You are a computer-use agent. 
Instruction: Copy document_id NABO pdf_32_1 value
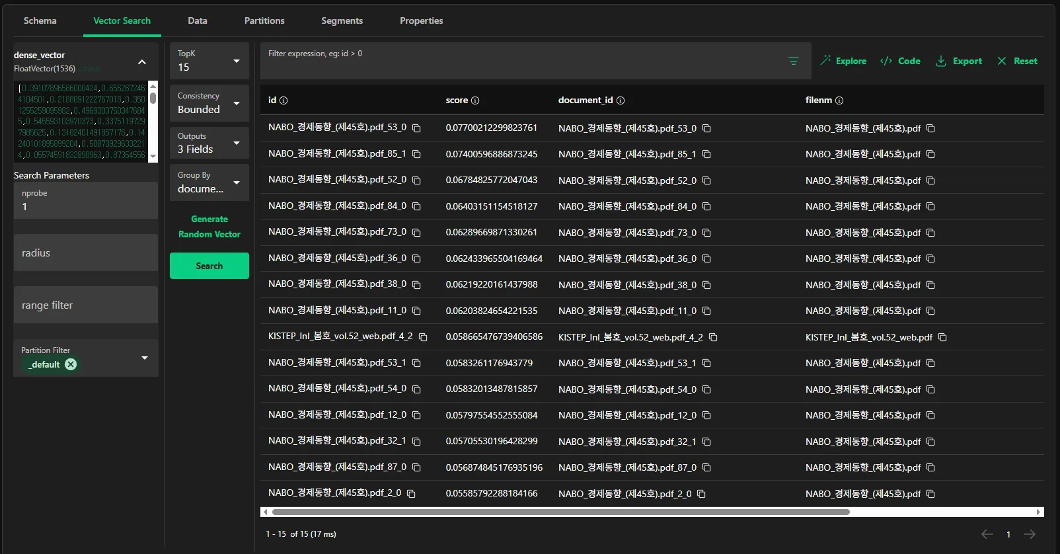coord(706,442)
